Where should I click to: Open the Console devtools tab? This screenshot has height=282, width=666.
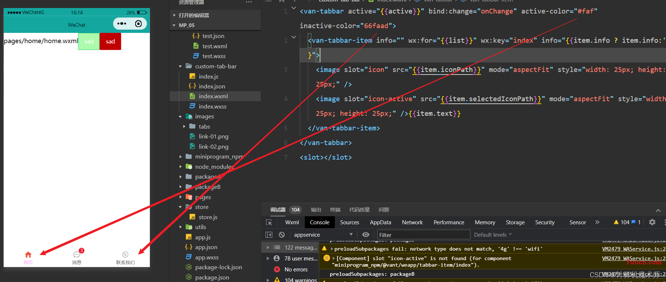coord(319,222)
